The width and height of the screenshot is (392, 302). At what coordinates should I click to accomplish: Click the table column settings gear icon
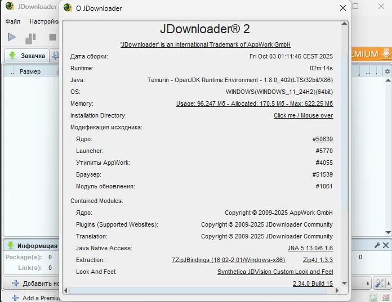point(386,71)
